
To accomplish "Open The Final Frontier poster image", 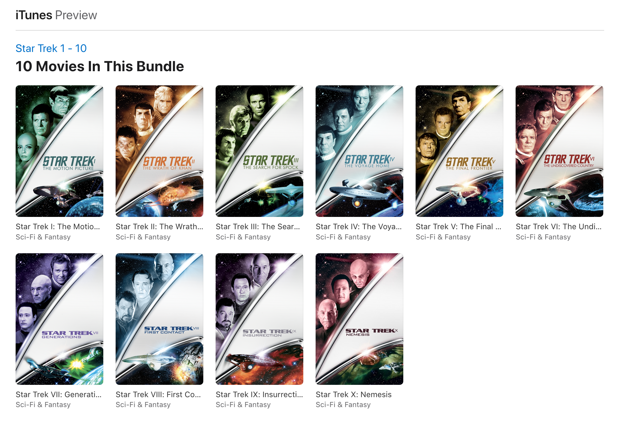I will [459, 151].
